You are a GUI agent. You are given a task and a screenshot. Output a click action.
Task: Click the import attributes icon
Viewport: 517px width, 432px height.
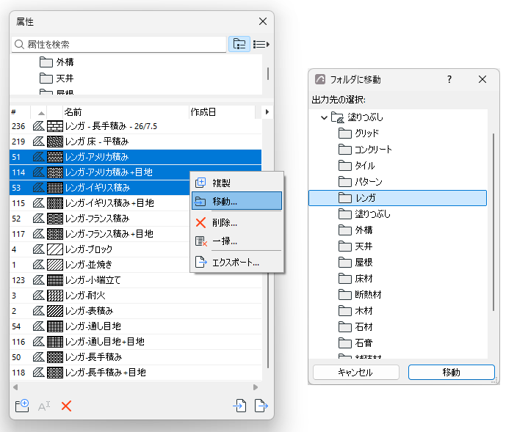coord(239,406)
